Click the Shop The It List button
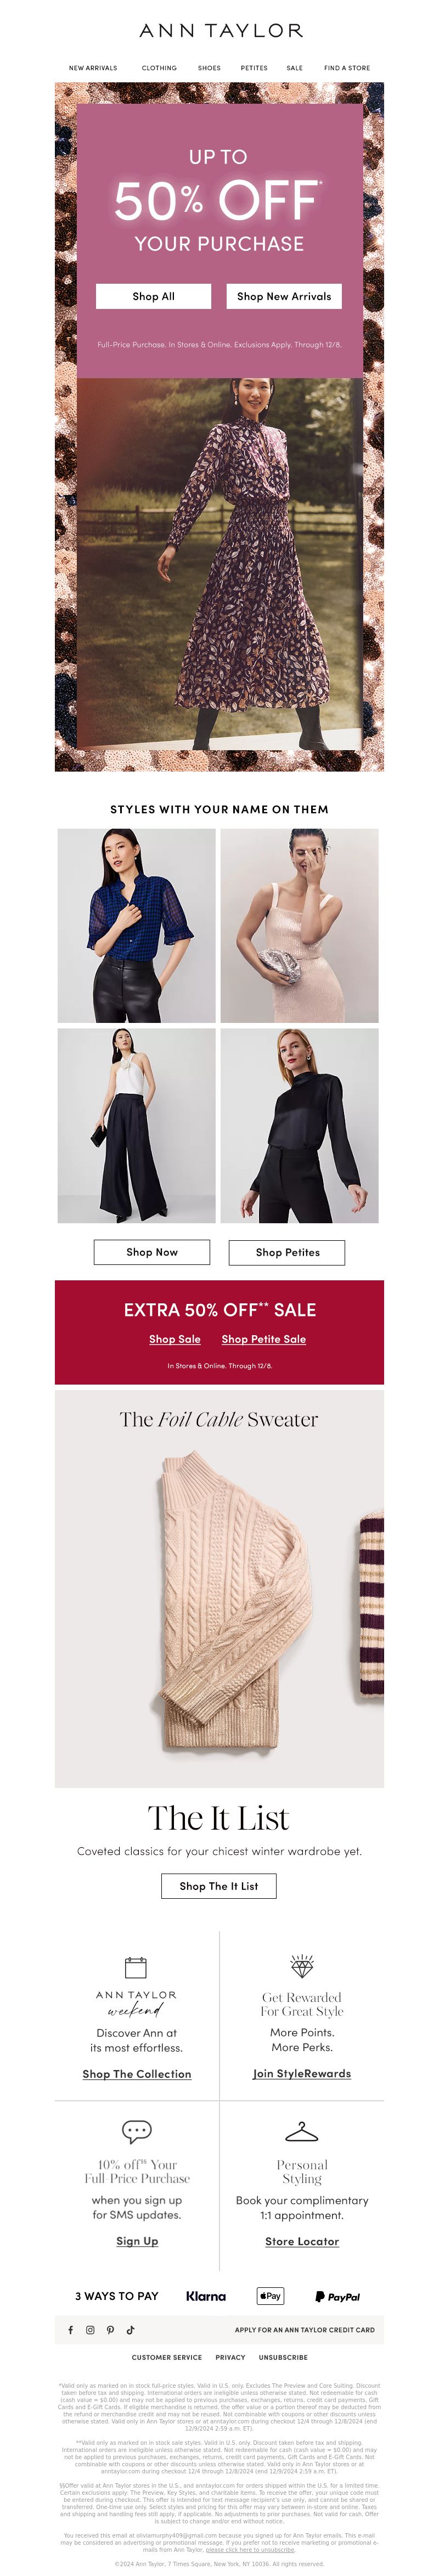439x2576 pixels. click(219, 1886)
